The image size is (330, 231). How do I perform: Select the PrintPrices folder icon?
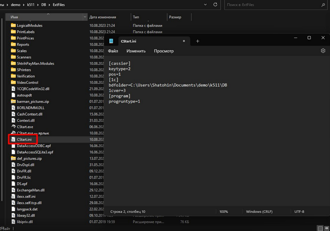coord(13,38)
